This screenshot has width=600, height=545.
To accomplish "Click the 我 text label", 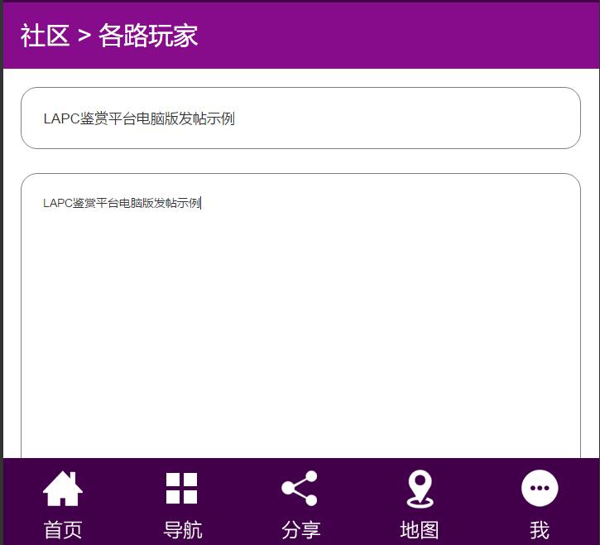I will pyautogui.click(x=540, y=530).
